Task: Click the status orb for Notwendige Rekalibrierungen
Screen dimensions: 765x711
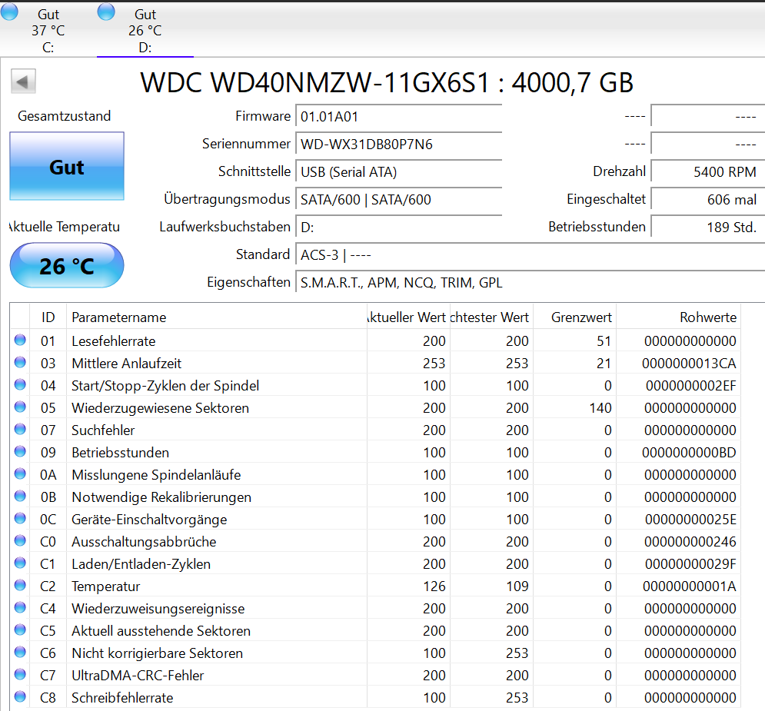Action: tap(20, 496)
